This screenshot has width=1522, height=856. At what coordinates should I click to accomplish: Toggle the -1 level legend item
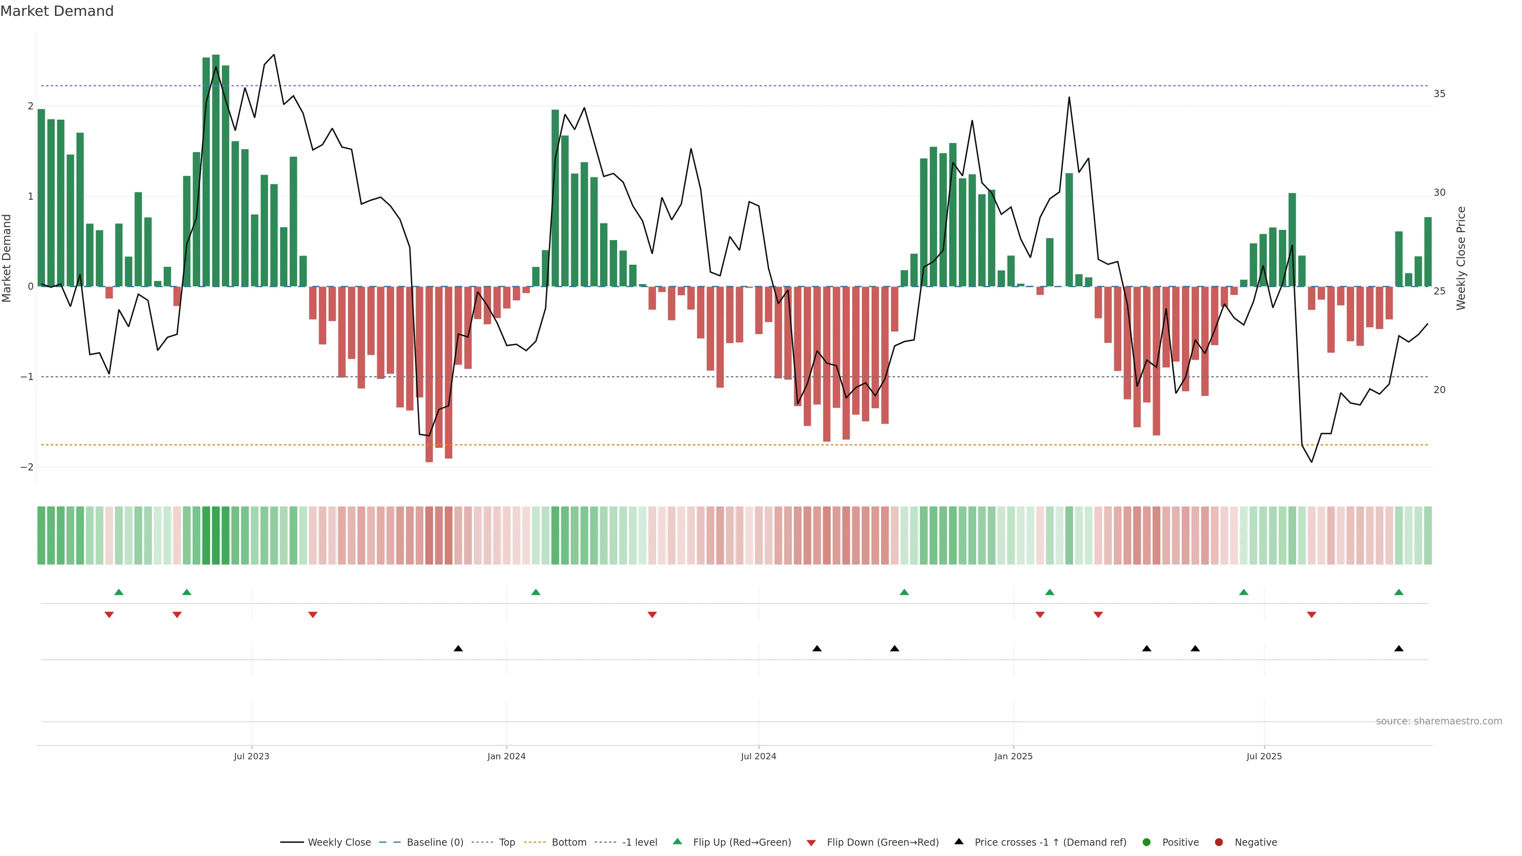639,843
